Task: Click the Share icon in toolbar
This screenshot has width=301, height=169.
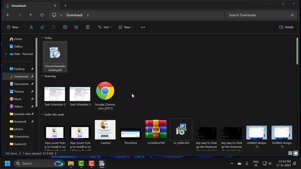Action: pyautogui.click(x=76, y=27)
